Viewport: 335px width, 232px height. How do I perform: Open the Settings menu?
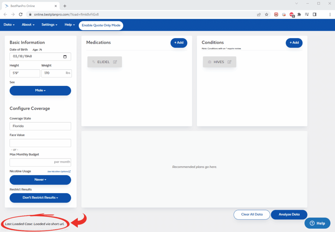click(49, 25)
